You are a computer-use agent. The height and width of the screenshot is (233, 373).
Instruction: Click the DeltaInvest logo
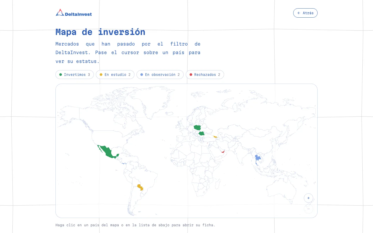tap(74, 13)
